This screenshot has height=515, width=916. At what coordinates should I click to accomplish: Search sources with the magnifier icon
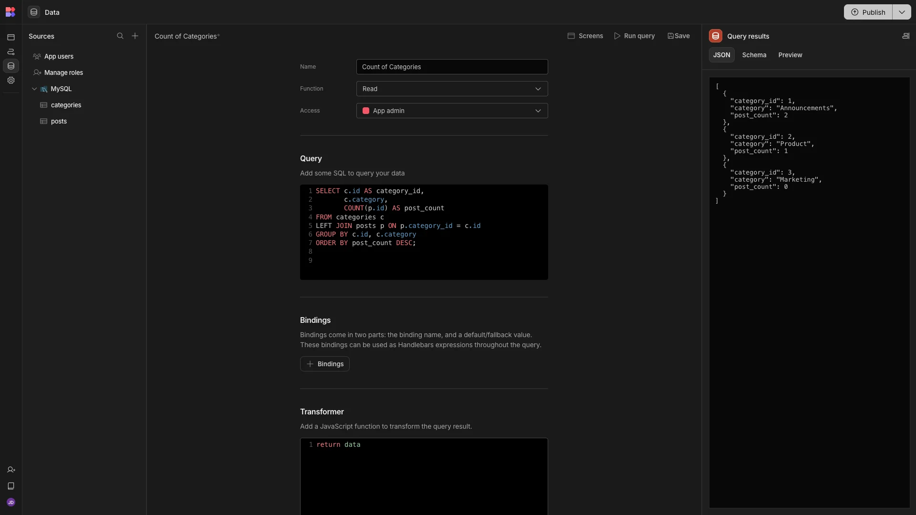point(120,36)
